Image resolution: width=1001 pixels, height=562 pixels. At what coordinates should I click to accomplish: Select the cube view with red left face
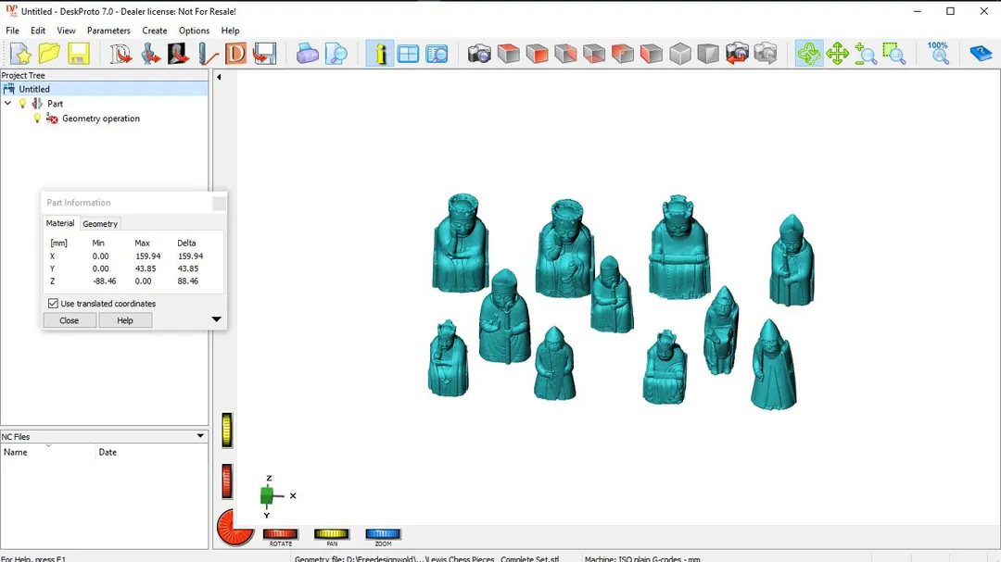pyautogui.click(x=652, y=55)
